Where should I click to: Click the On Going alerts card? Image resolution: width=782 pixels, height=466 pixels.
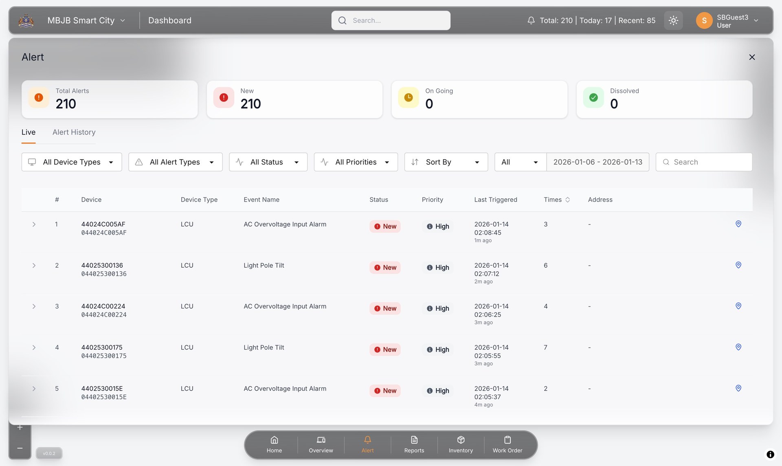pyautogui.click(x=479, y=99)
